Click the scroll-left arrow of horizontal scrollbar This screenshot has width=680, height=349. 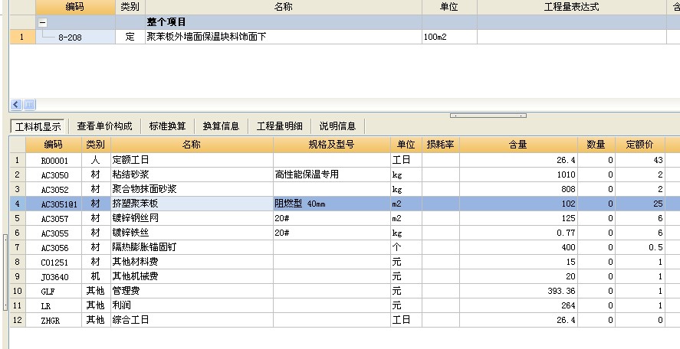(x=16, y=104)
